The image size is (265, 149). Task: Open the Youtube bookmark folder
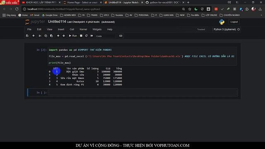pyautogui.click(x=117, y=15)
